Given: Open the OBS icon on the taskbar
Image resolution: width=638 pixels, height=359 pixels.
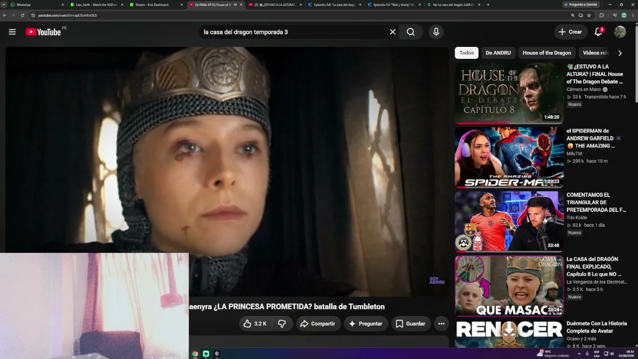Looking at the screenshot, I should [x=217, y=354].
